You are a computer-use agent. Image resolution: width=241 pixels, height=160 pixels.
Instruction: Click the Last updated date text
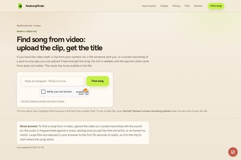[x=30, y=148]
